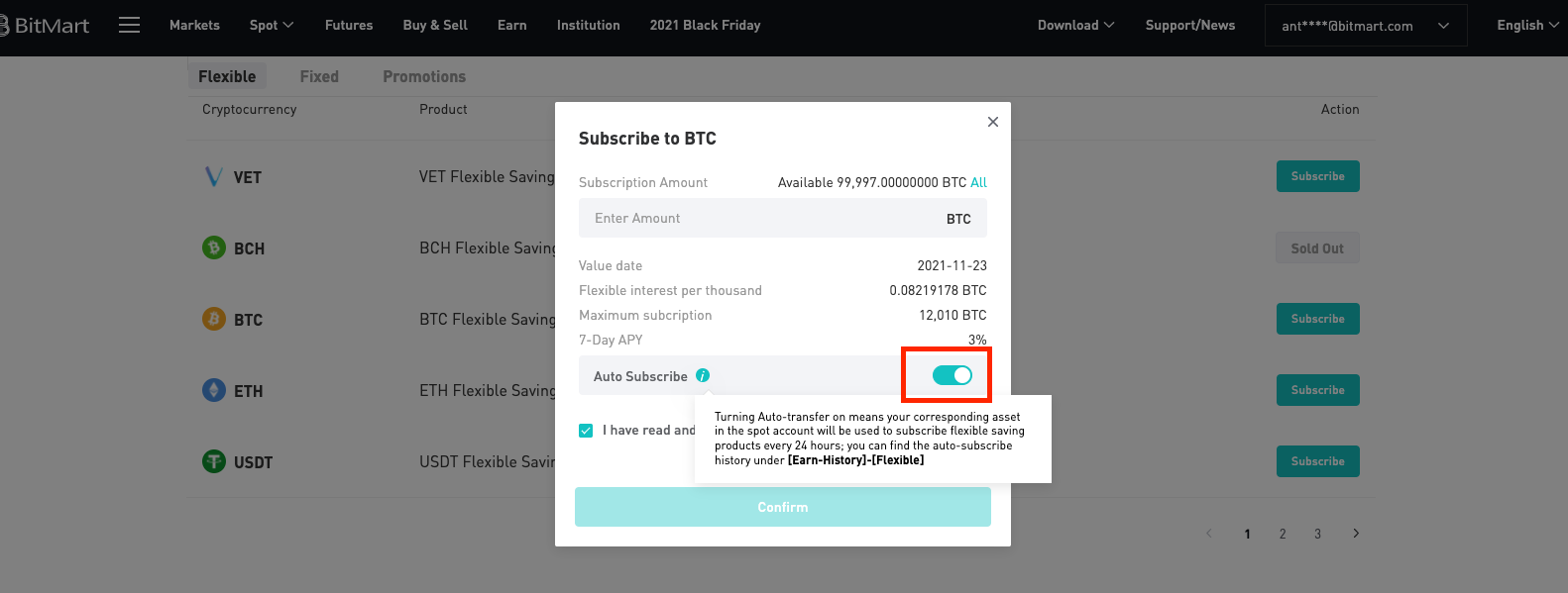Viewport: 1568px width, 593px height.
Task: Open the English language selector
Action: click(1527, 25)
